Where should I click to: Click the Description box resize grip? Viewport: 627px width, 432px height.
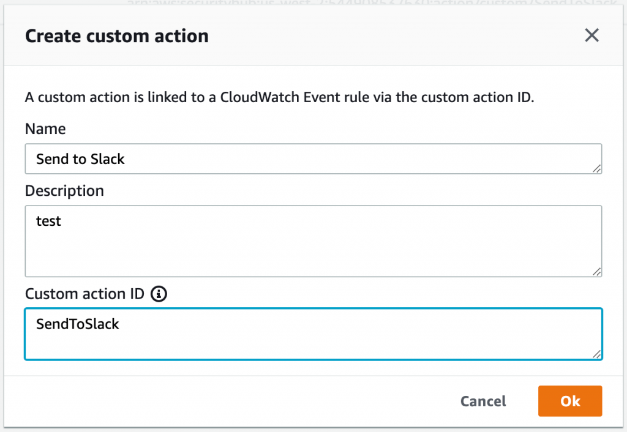596,272
